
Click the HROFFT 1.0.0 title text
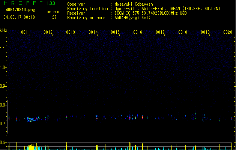[30, 3]
